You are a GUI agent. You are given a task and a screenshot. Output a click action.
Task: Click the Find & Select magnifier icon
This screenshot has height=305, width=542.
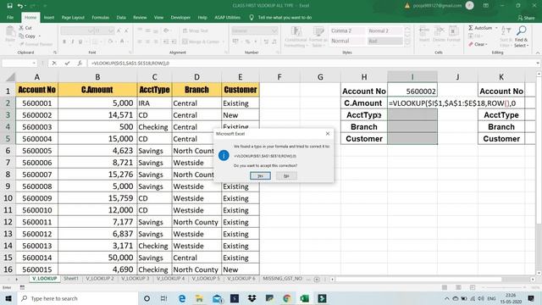pyautogui.click(x=522, y=31)
